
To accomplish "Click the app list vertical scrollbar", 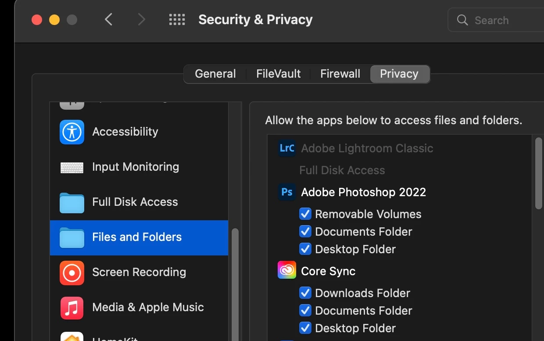I will (x=538, y=174).
